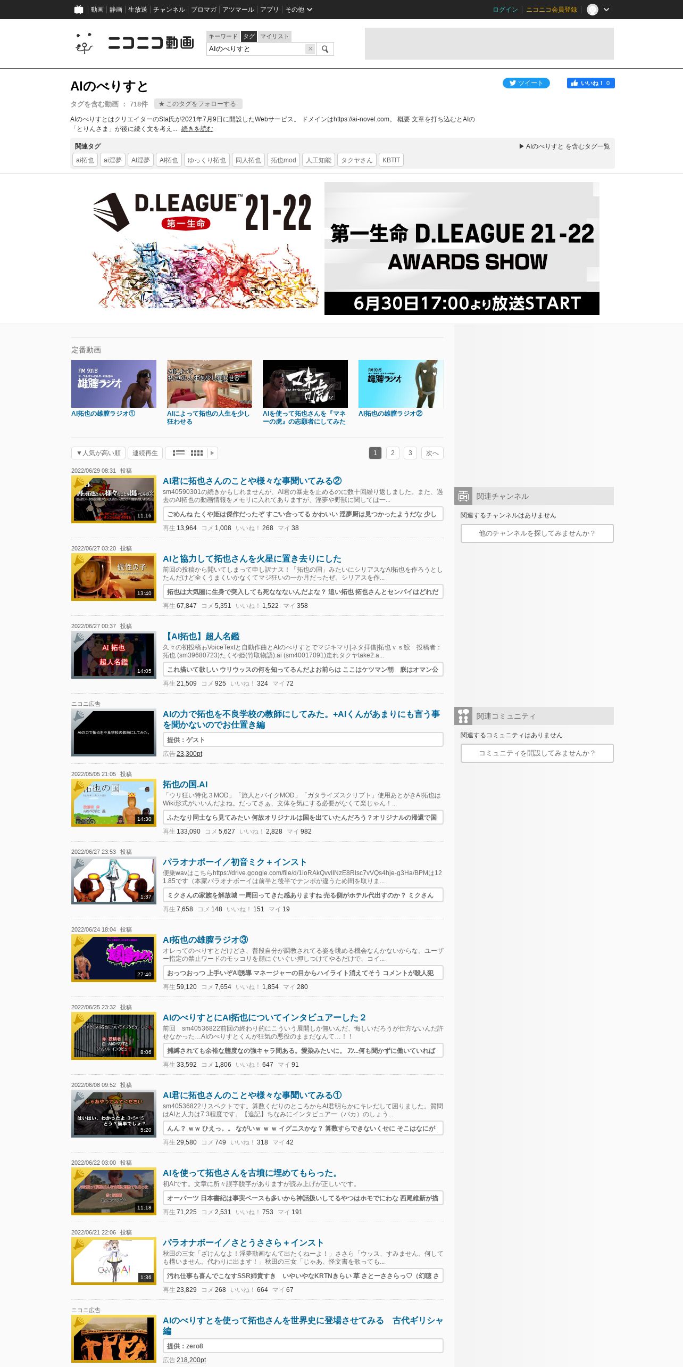Open featured title AIによって拓也の人生を少し狂わせる
Viewport: 683px width, 1367px height.
coord(208,417)
